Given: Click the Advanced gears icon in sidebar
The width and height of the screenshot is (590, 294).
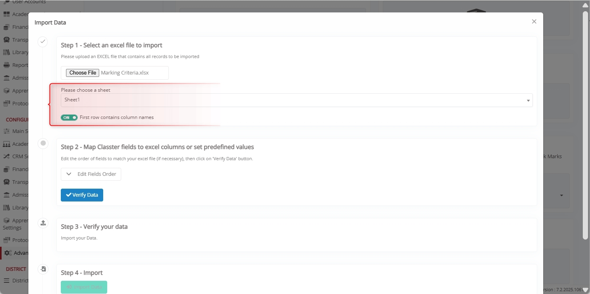Looking at the screenshot, I should point(8,253).
